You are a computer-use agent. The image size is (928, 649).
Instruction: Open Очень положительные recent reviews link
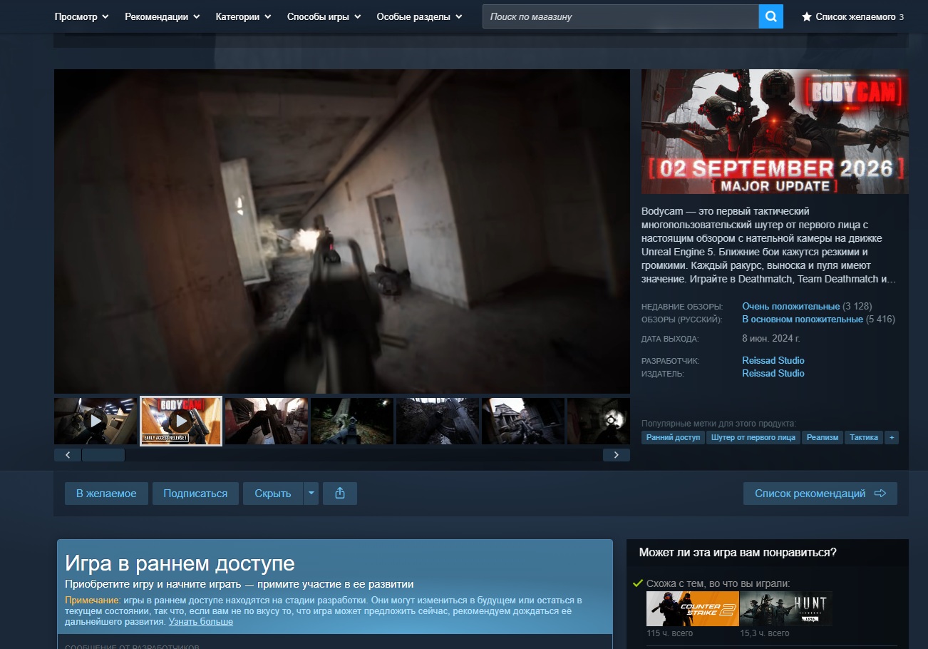tap(791, 307)
